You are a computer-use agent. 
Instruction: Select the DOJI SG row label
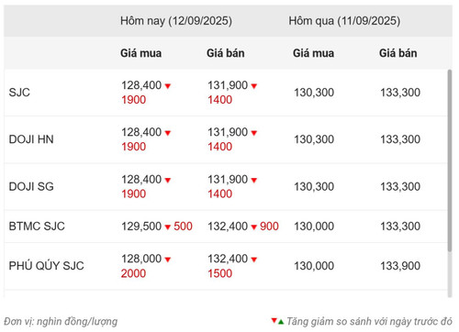coord(31,186)
